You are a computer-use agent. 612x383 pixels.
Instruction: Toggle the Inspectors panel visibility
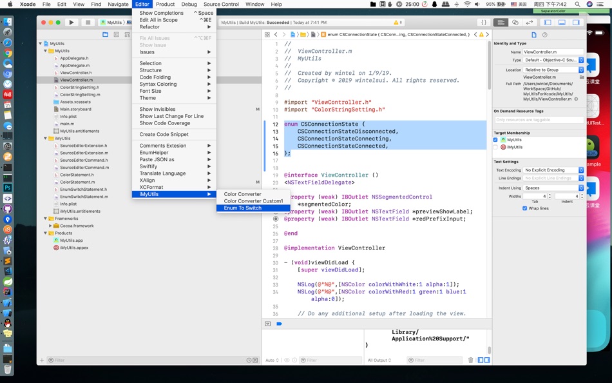click(576, 23)
